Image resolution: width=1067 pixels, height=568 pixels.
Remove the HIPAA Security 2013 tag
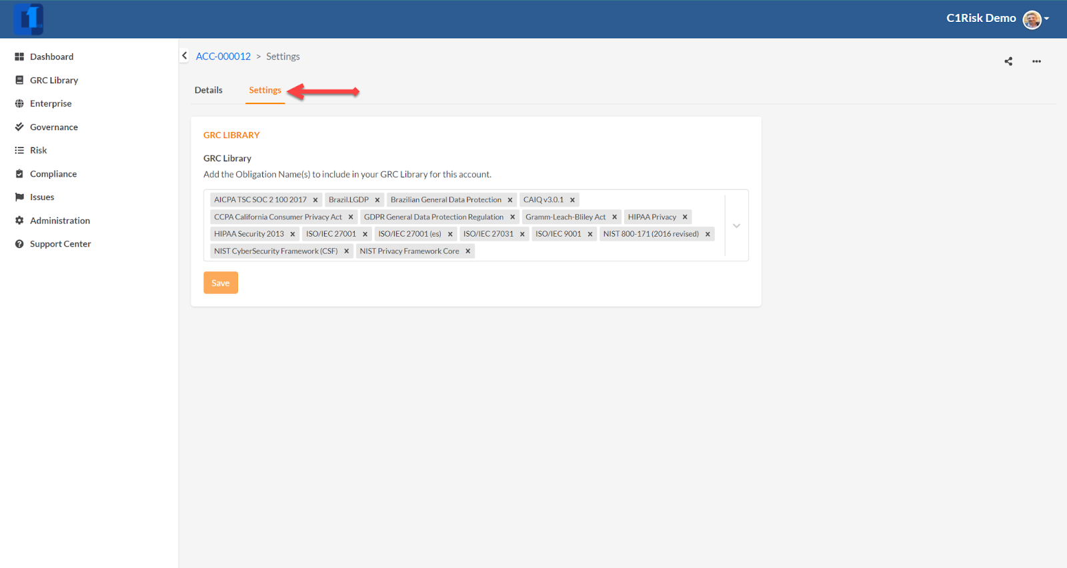click(x=293, y=234)
